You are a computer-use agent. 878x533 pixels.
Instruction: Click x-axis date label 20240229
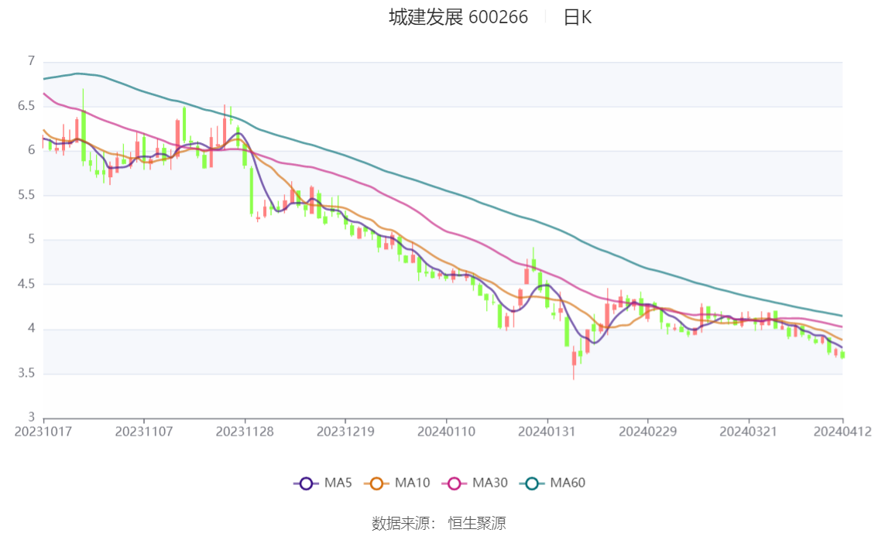(x=648, y=432)
